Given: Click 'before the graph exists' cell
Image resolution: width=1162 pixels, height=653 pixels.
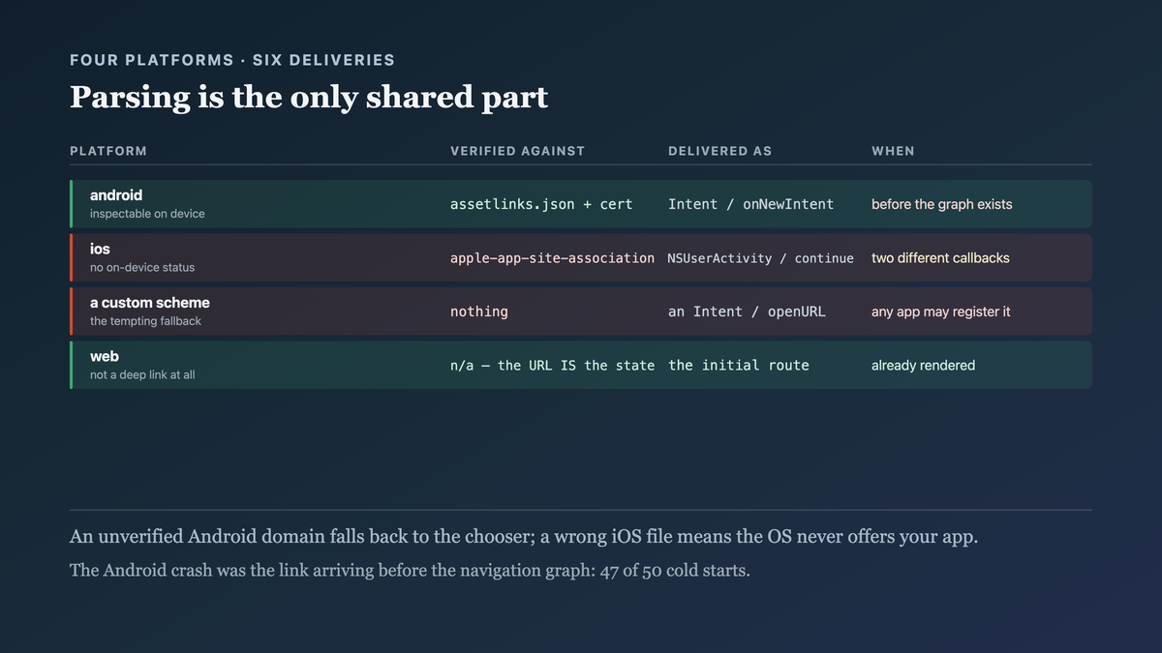Looking at the screenshot, I should tap(942, 204).
